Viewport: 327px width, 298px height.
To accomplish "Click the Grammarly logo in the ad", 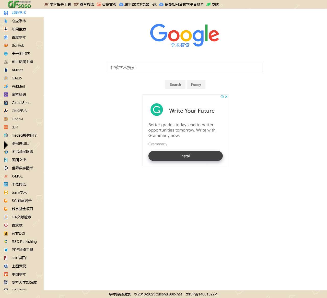I will [157, 110].
